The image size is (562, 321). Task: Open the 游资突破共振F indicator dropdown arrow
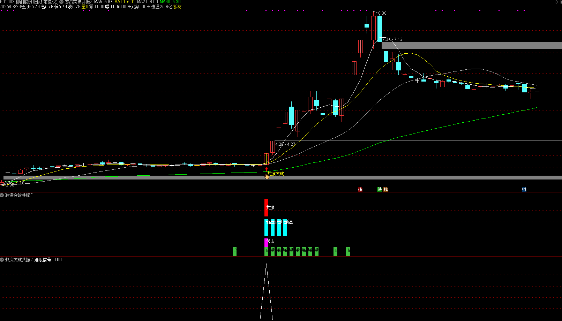click(x=2, y=195)
